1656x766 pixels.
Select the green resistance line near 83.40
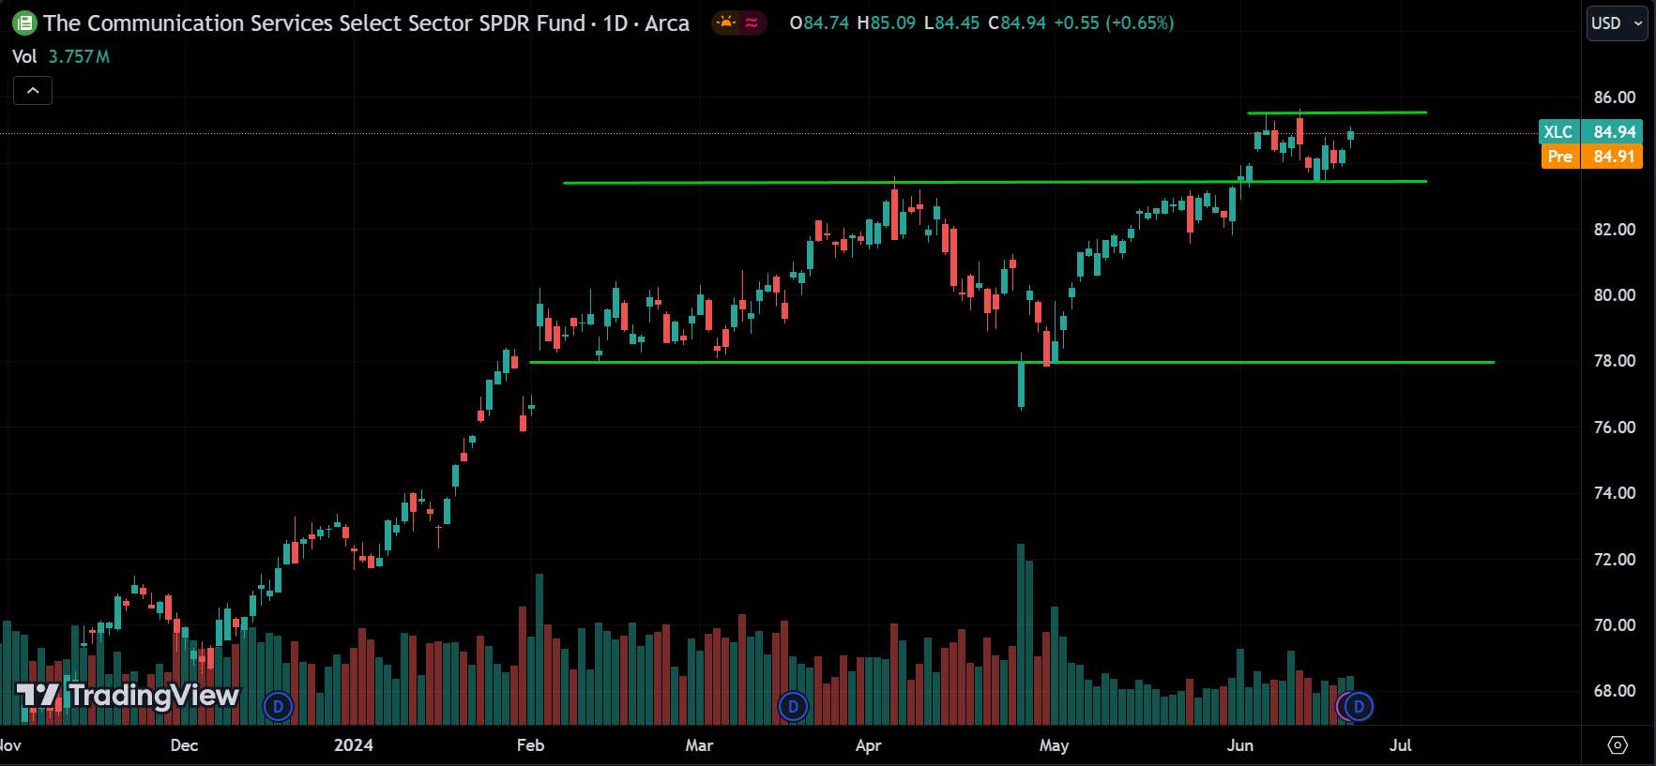click(x=995, y=182)
